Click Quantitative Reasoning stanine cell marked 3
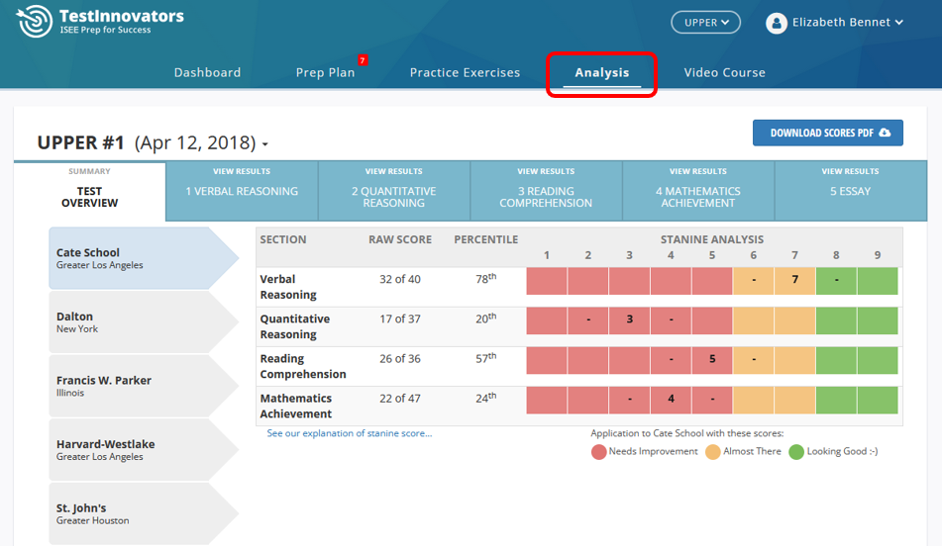 (630, 320)
